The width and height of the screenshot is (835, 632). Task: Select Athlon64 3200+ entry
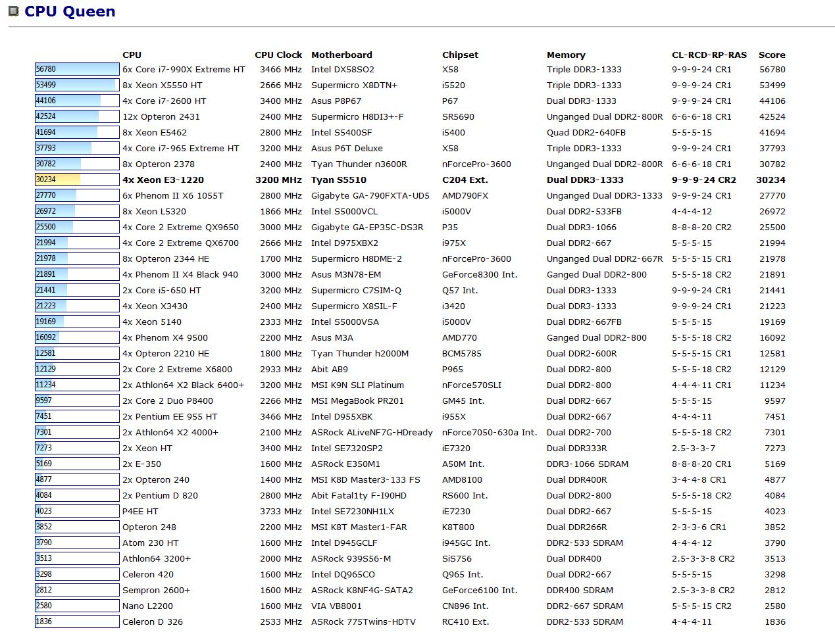click(157, 558)
